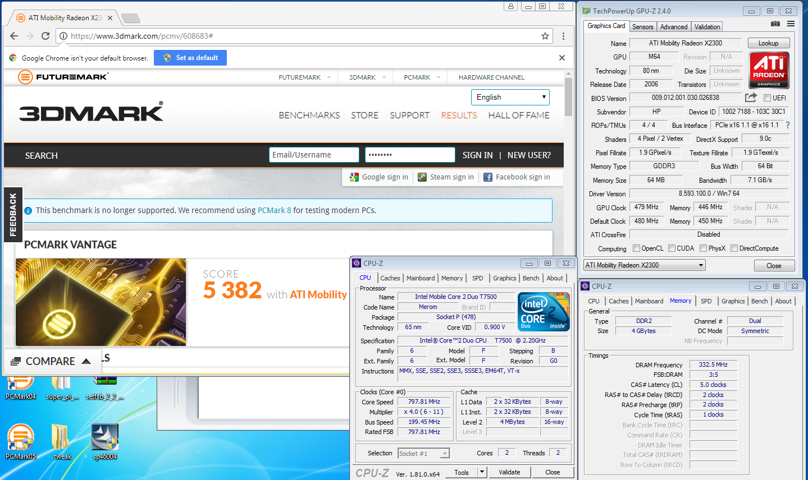Toggle the PhysX checkbox
Image resolution: width=808 pixels, height=480 pixels.
(703, 248)
